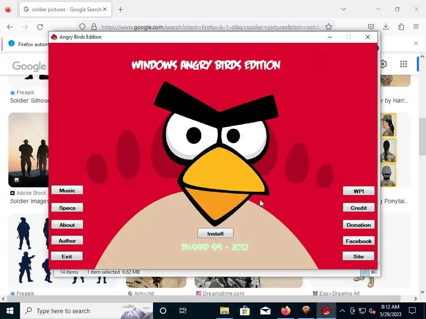Click the Install button
426x319 pixels.
(215, 233)
